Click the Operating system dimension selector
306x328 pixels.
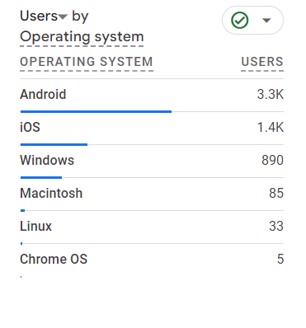point(82,37)
